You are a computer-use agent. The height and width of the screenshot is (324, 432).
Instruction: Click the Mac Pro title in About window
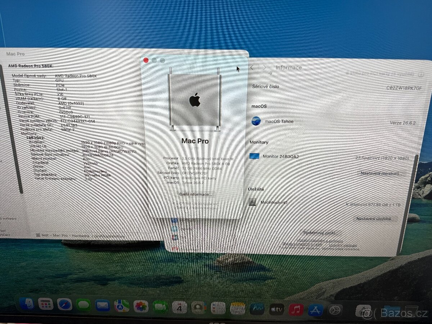[195, 141]
